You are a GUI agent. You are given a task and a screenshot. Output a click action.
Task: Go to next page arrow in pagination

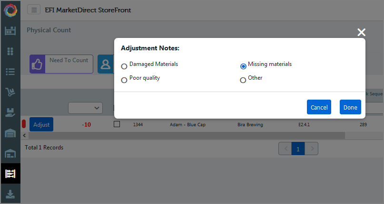pos(312,148)
